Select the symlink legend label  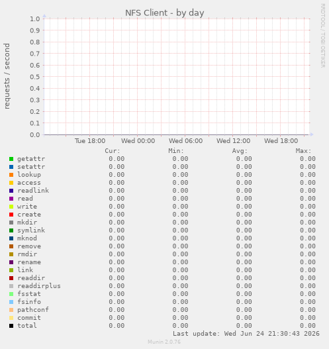[31, 230]
